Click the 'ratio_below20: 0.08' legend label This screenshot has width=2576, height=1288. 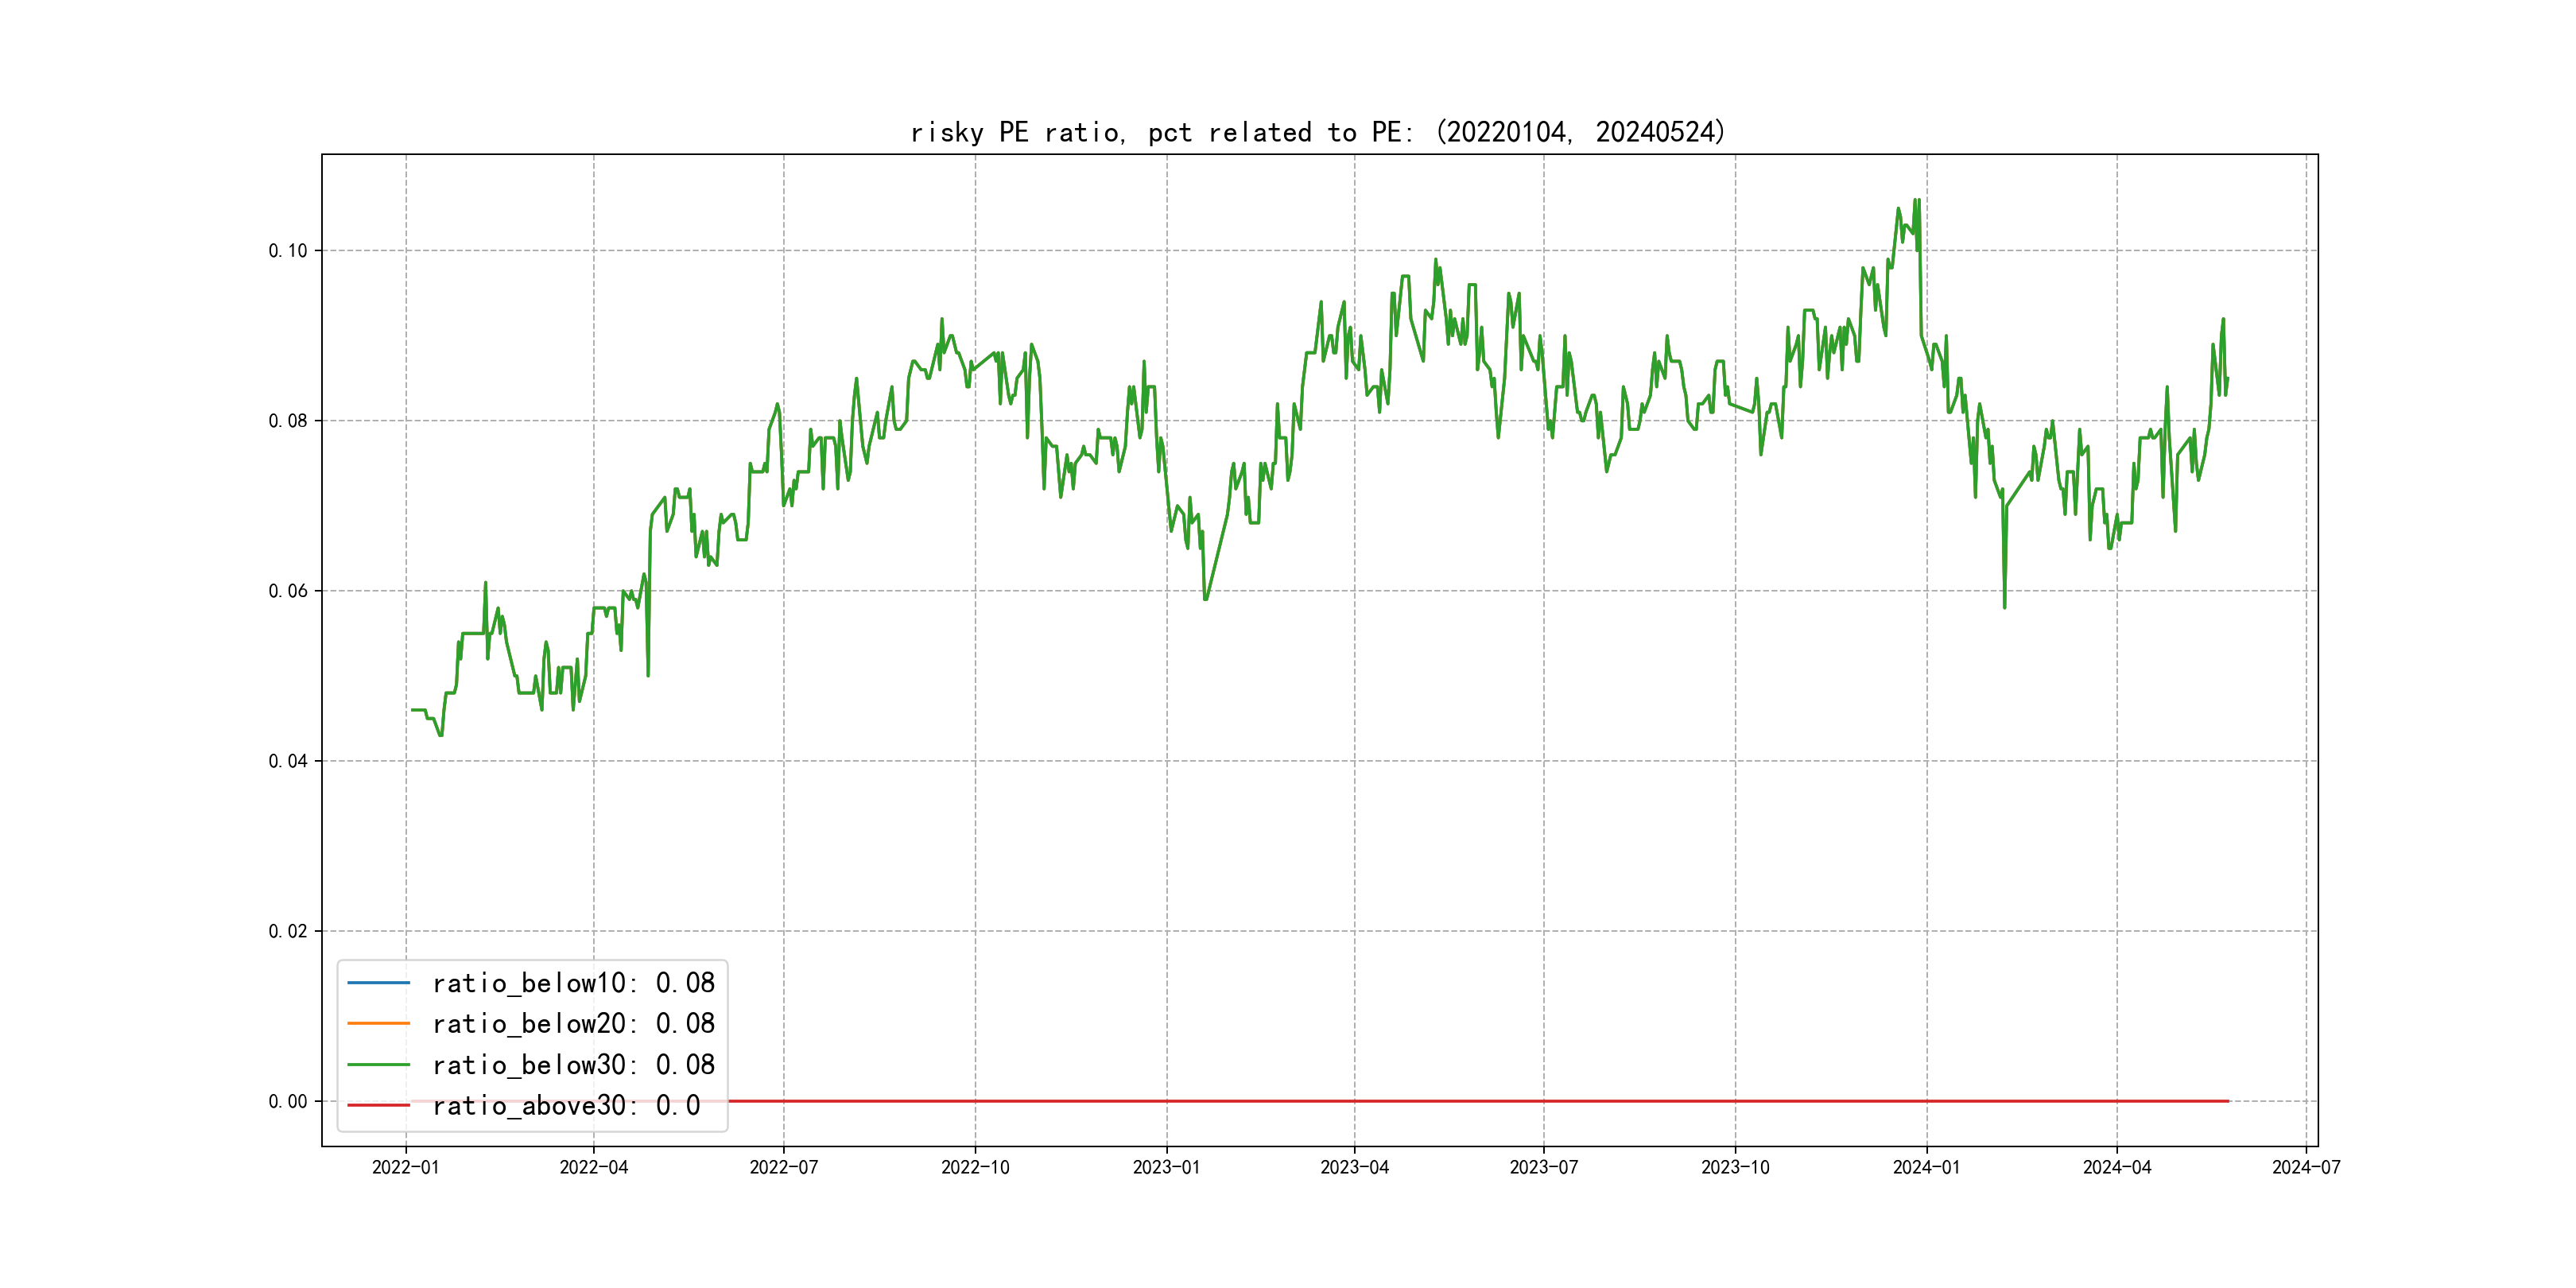(573, 1023)
